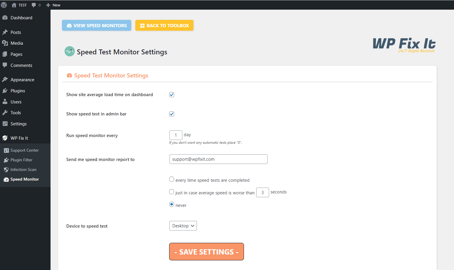The image size is (454, 270).
Task: Open the TEST site home icon
Action: coord(14,5)
